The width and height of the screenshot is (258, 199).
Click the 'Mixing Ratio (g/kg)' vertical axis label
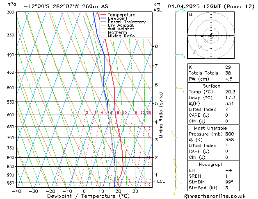(x=161, y=115)
